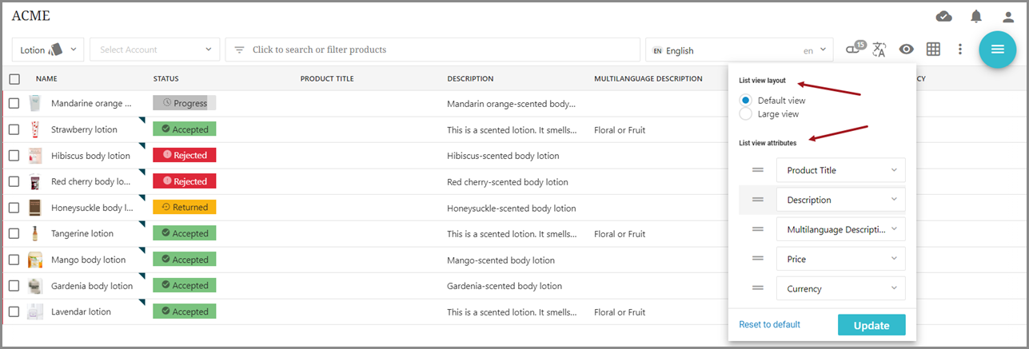Check the box for Strawberry lotion
The width and height of the screenshot is (1029, 349).
(14, 129)
